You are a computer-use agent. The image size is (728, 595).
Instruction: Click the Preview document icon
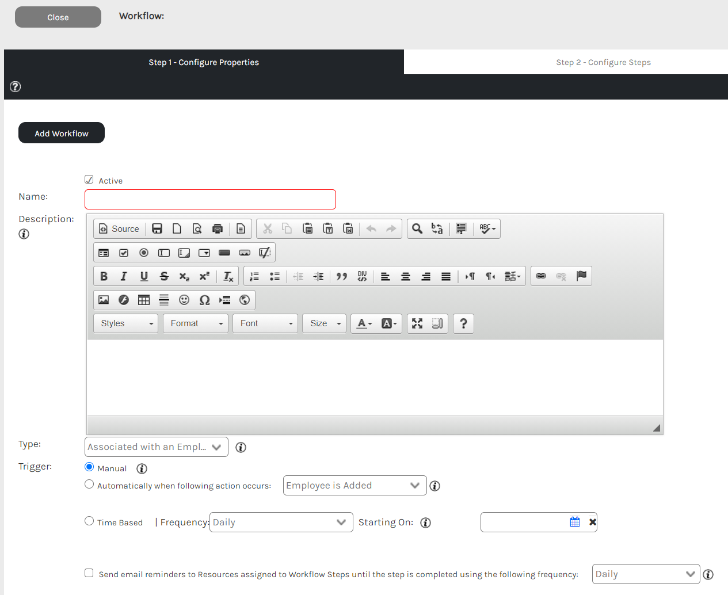(197, 229)
